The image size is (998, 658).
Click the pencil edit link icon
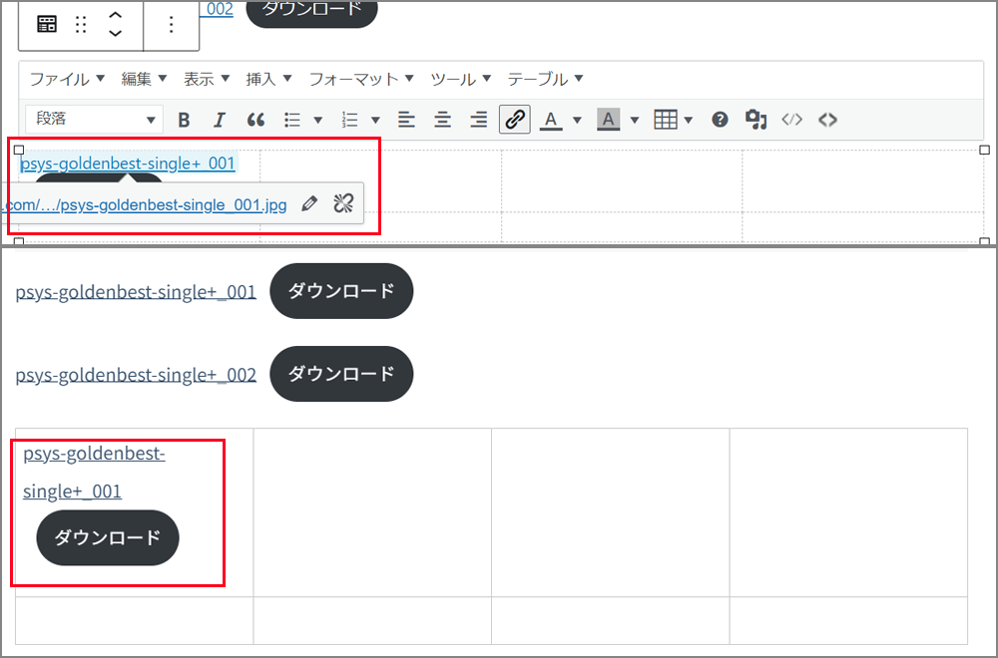[x=309, y=204]
